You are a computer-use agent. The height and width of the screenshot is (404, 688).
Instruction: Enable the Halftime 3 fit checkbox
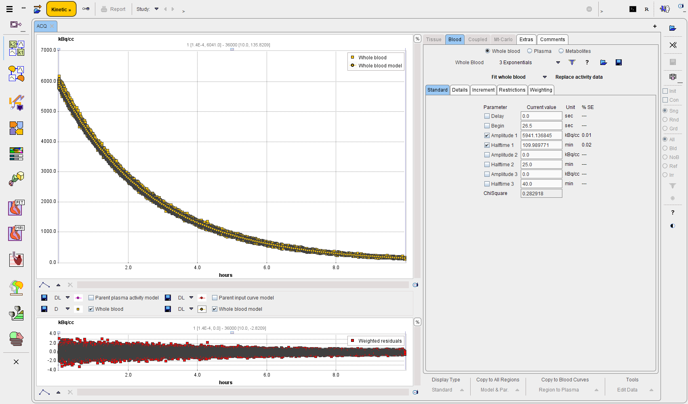[x=487, y=184]
